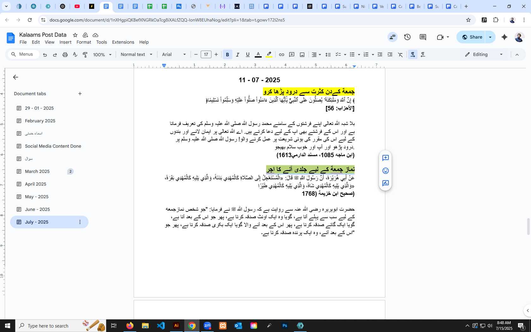Collapse the toolbar with up chevron

[x=517, y=55]
